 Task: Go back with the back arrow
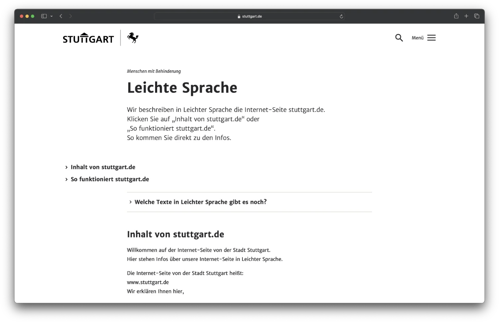tap(61, 16)
